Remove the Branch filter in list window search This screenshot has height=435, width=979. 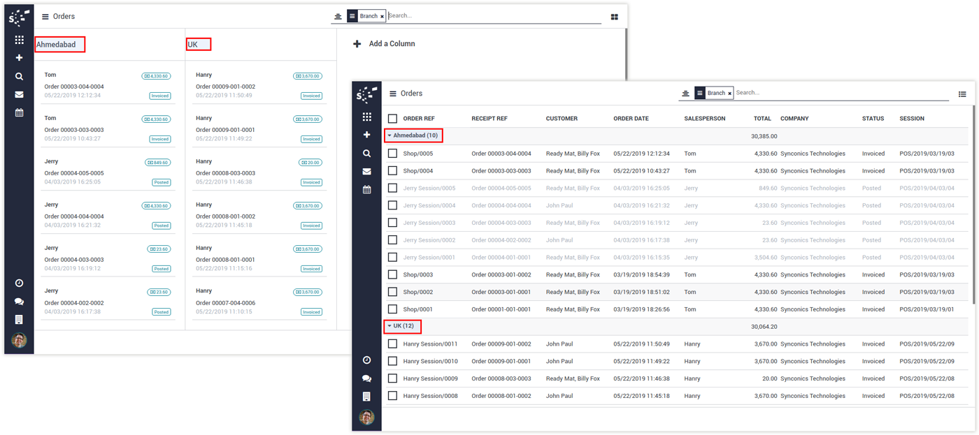(729, 94)
